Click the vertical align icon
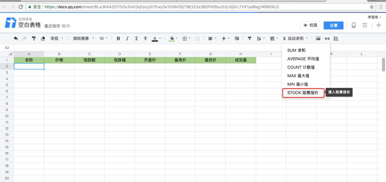 [224, 38]
